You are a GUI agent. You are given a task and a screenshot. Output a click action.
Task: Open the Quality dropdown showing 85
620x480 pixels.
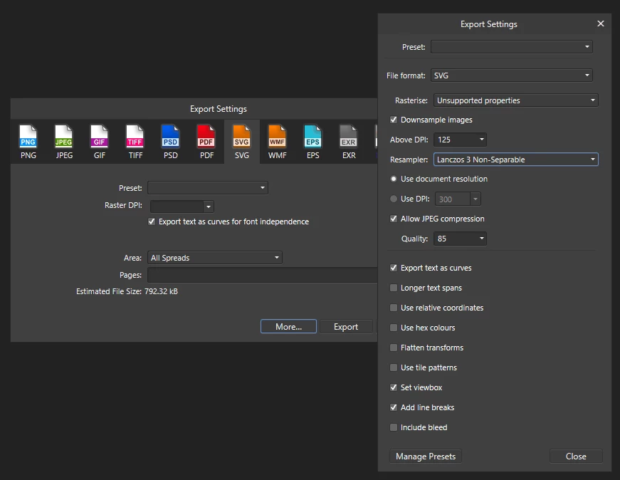pyautogui.click(x=460, y=239)
